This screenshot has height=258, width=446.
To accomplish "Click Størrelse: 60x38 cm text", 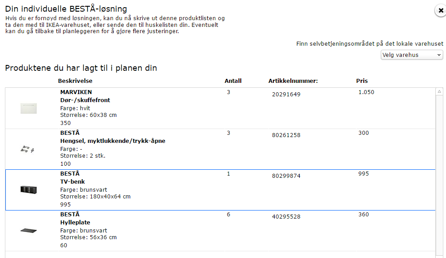I will click(x=89, y=115).
